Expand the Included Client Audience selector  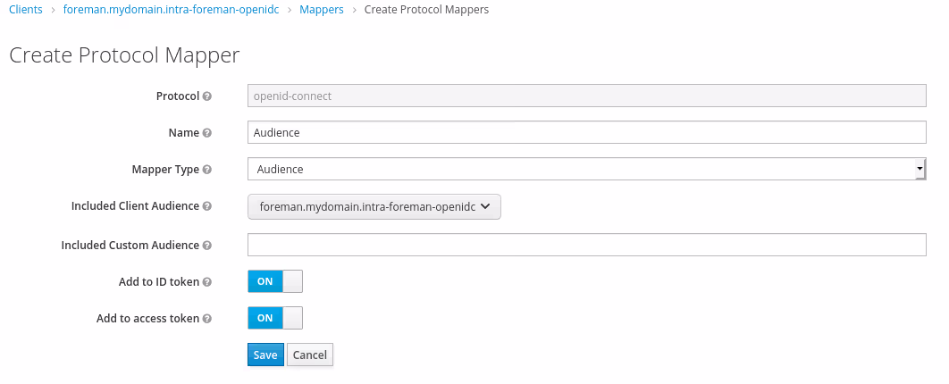point(374,206)
